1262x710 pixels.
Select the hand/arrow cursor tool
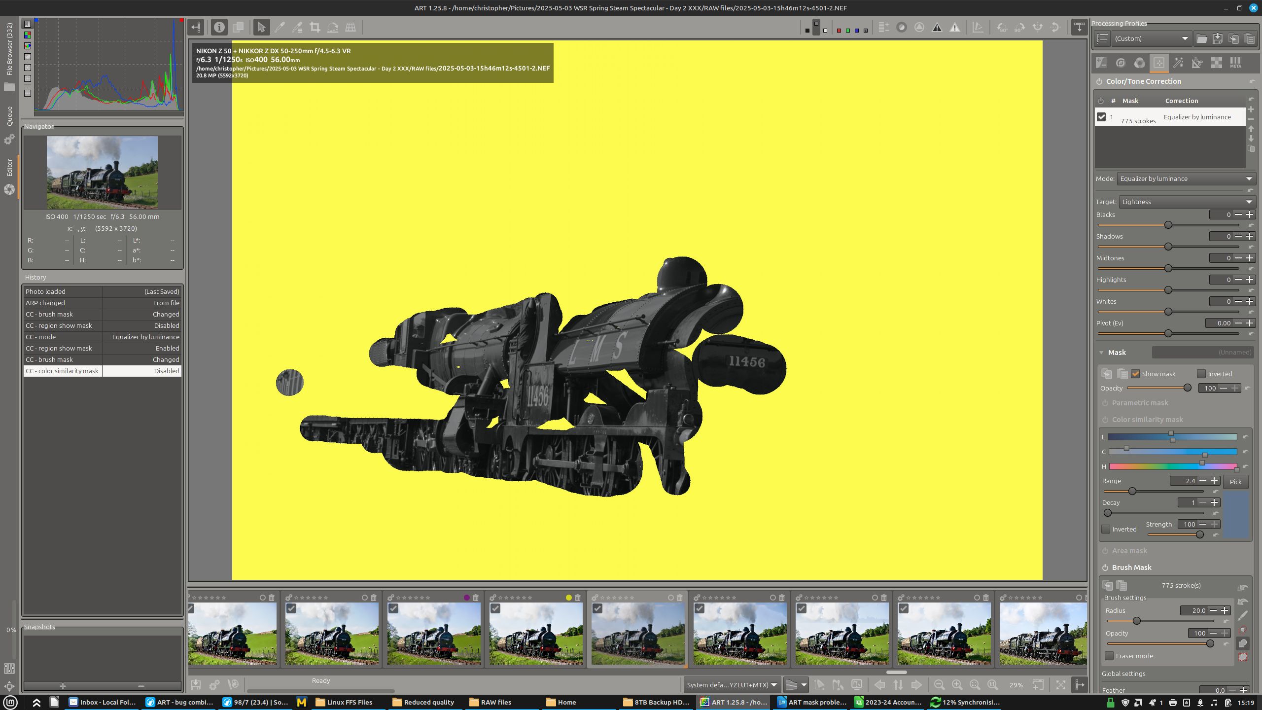tap(262, 27)
